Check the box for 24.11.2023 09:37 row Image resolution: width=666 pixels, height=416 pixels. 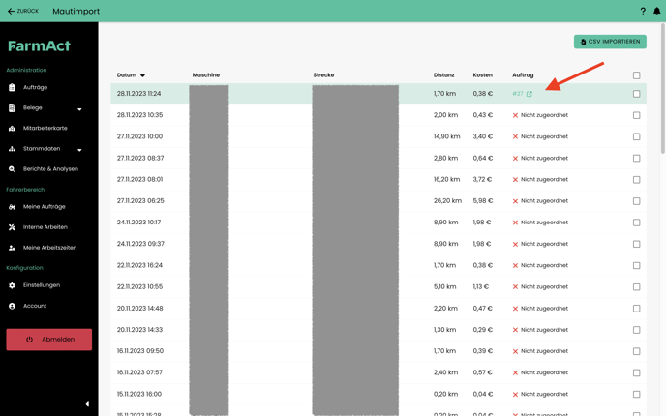[x=636, y=244]
